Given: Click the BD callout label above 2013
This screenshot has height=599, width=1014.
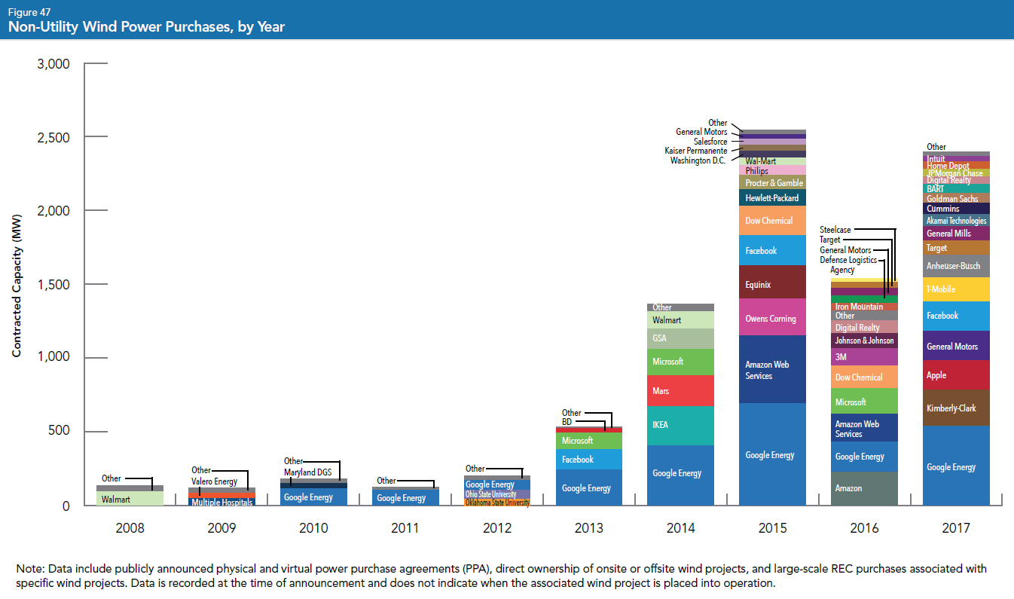Looking at the screenshot, I should pos(567,422).
